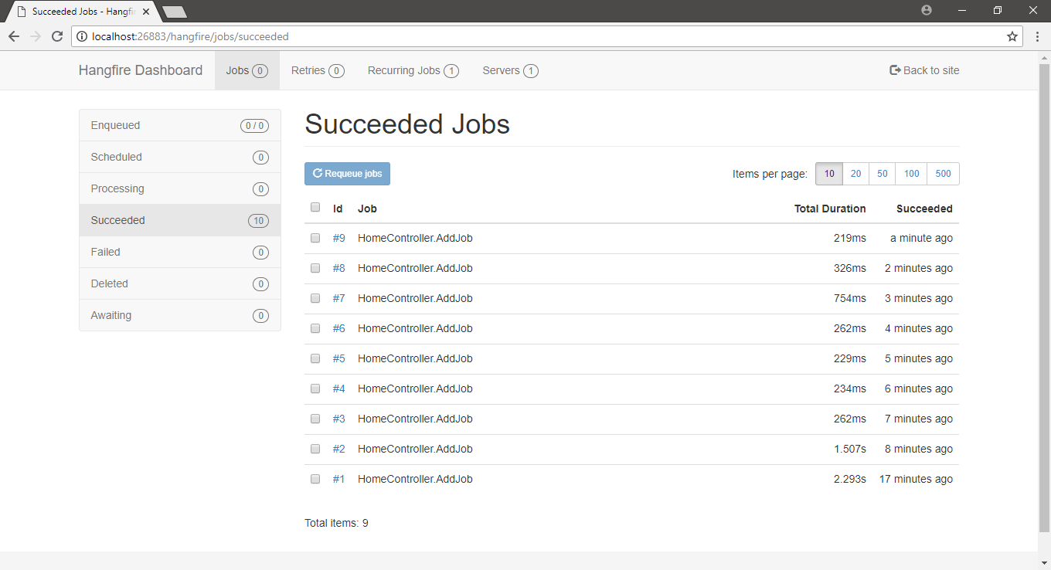Viewport: 1051px width, 570px height.
Task: Open job #4 details link
Action: point(339,388)
